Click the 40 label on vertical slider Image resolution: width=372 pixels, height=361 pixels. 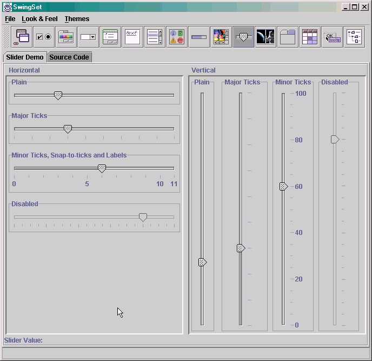pyautogui.click(x=299, y=233)
